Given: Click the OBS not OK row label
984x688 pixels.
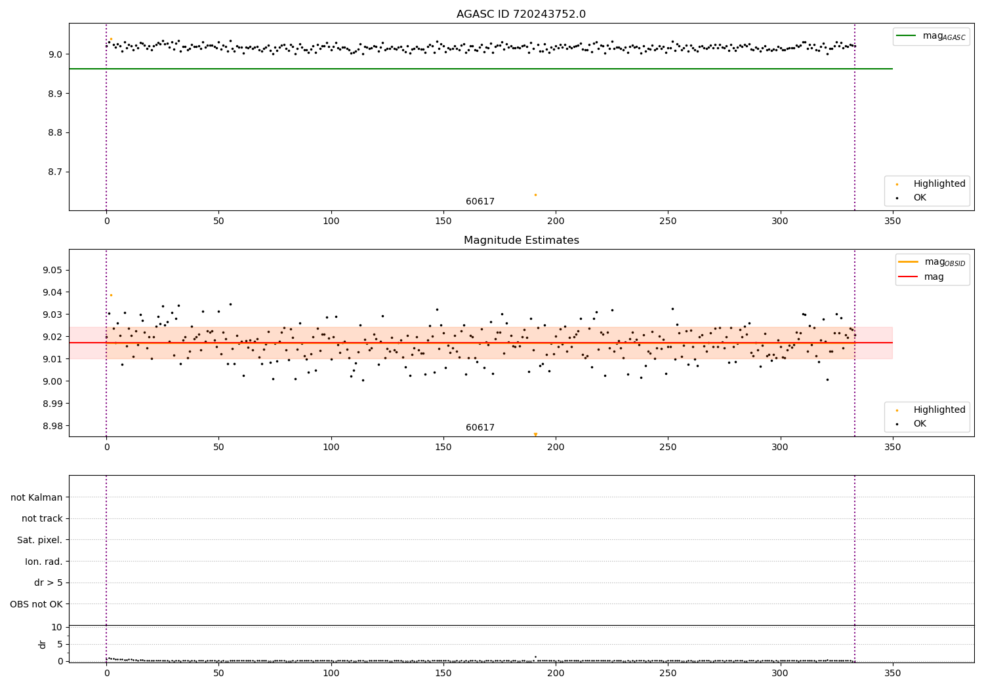Looking at the screenshot, I should (37, 604).
